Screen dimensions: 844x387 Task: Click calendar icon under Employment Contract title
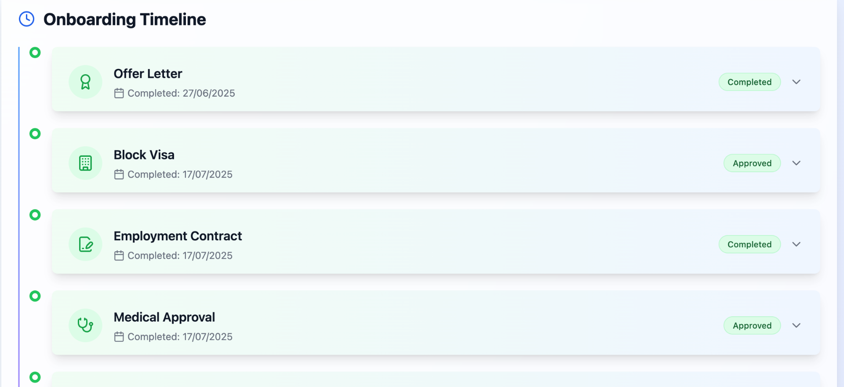(119, 256)
